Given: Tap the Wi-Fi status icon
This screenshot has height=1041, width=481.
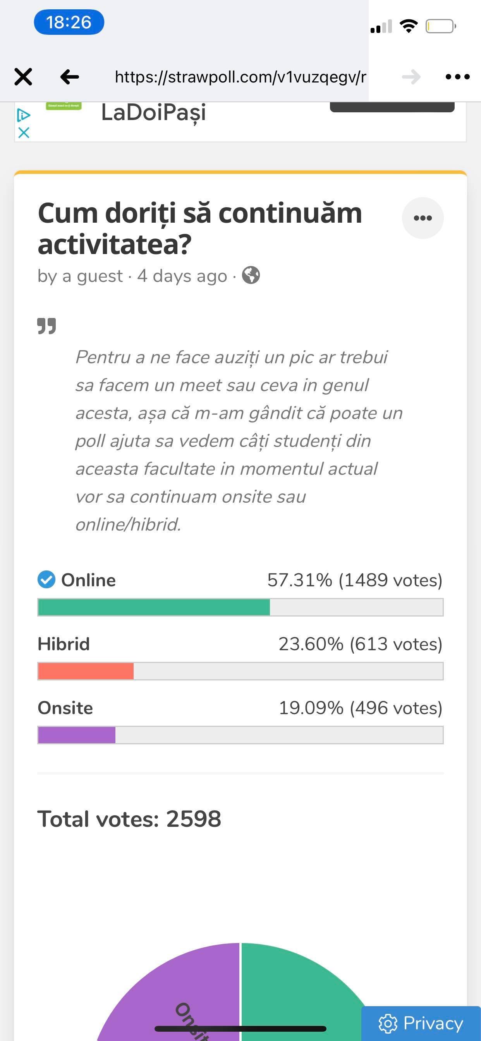Looking at the screenshot, I should pyautogui.click(x=408, y=26).
